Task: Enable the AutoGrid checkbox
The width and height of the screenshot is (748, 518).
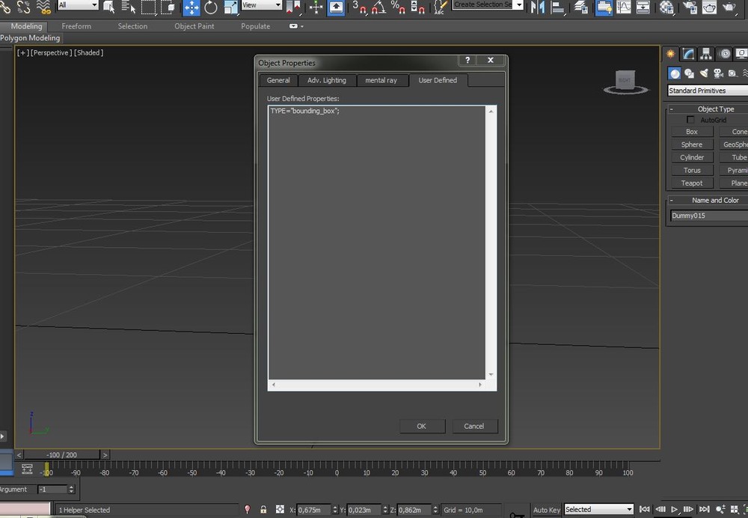Action: 690,120
